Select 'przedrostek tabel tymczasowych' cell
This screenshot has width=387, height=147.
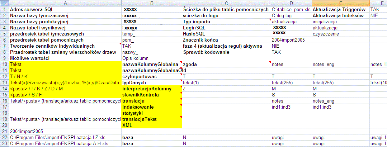tap(65, 34)
